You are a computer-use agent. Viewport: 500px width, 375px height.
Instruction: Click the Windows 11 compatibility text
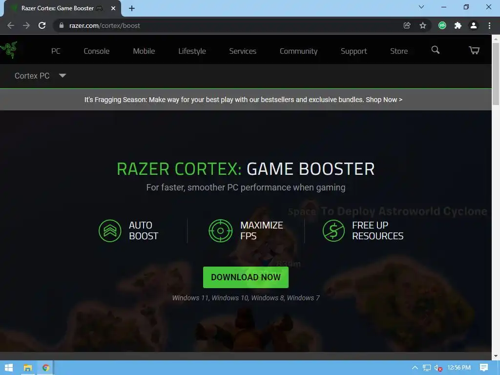(246, 298)
